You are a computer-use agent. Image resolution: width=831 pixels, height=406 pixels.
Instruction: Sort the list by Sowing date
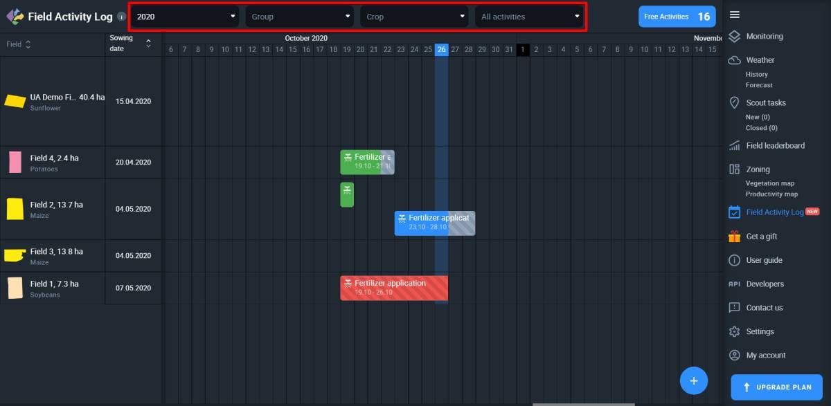pos(148,44)
